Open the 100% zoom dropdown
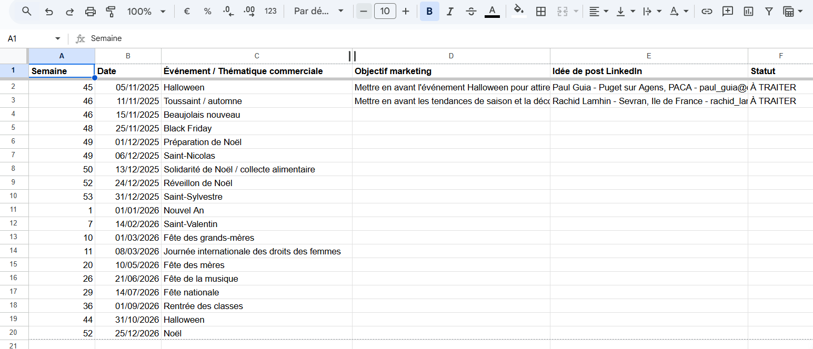The image size is (813, 349). point(146,12)
